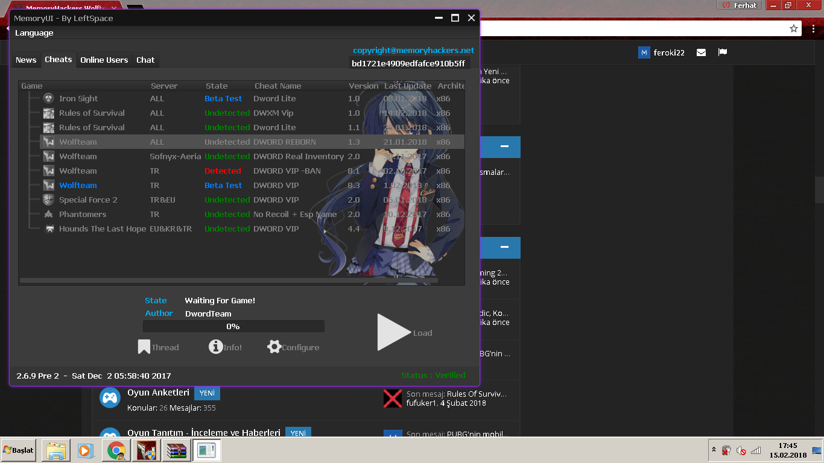
Task: Click the DWORD Real Inventory cheat name
Action: click(299, 156)
